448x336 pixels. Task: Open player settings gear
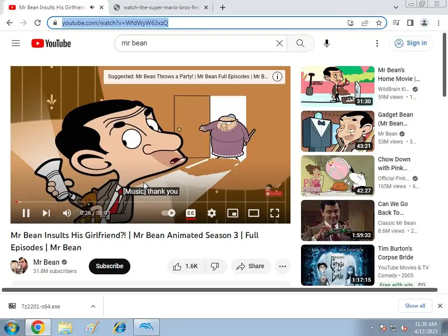point(212,213)
